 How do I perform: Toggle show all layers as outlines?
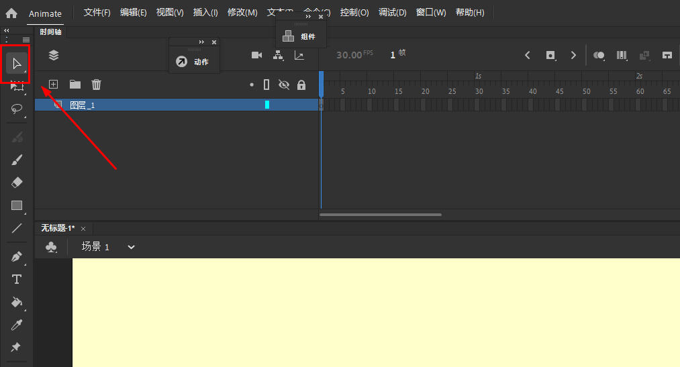[x=266, y=85]
